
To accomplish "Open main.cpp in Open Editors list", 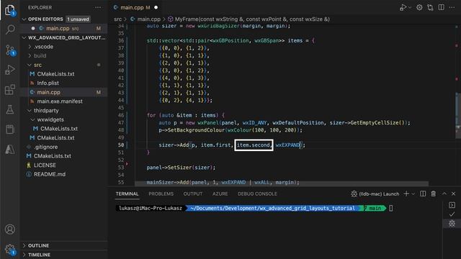I will tap(63, 29).
